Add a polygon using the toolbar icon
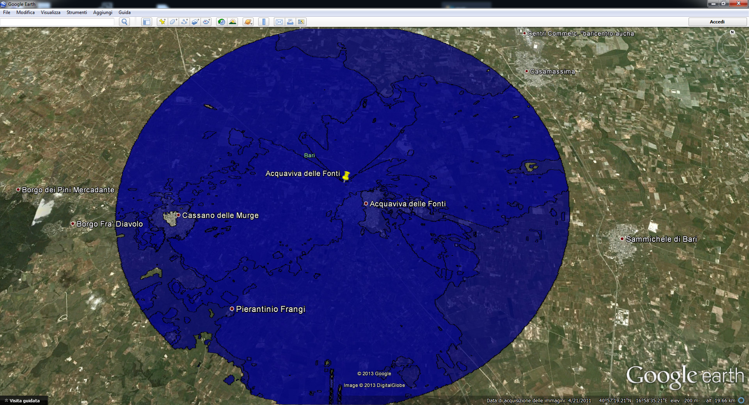The width and height of the screenshot is (749, 405). click(x=173, y=22)
